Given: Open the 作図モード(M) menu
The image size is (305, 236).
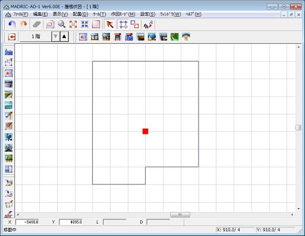Looking at the screenshot, I should [123, 14].
